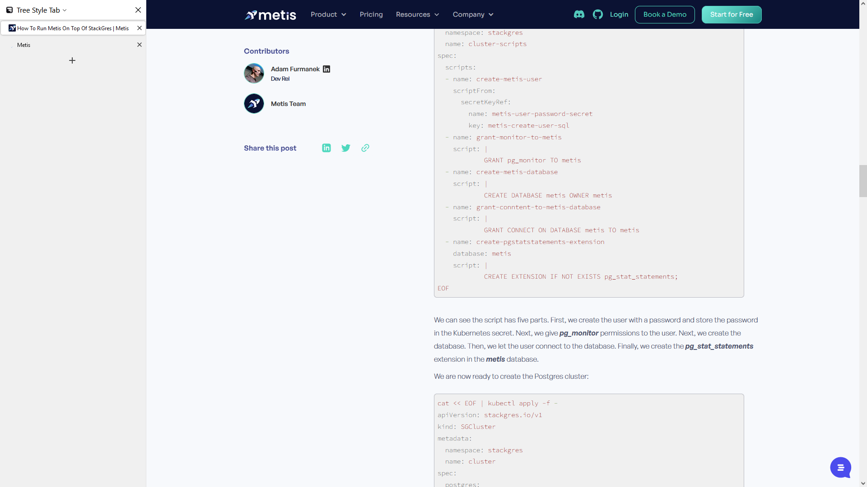Click the 'kind: SGCluster' code line
This screenshot has height=487, width=867.
pos(466,427)
